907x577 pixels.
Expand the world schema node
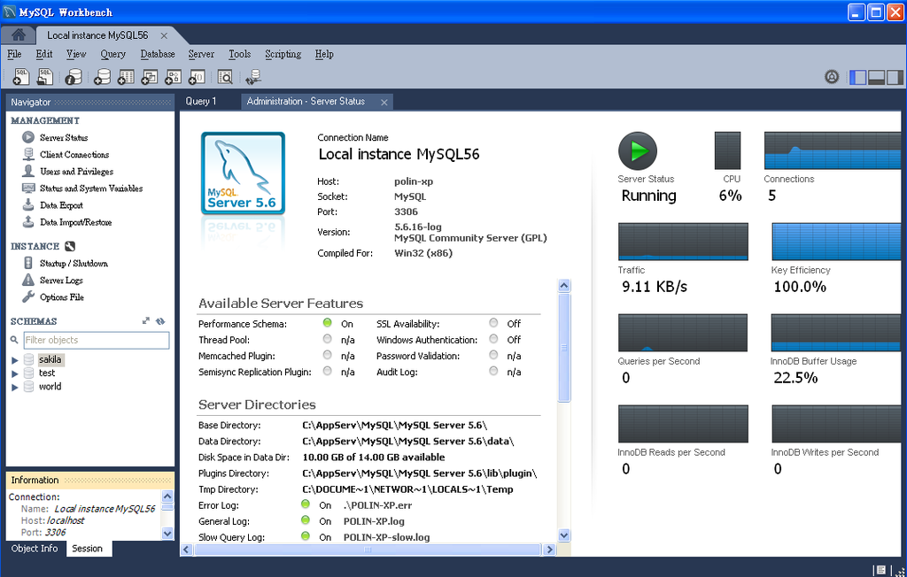coord(14,387)
